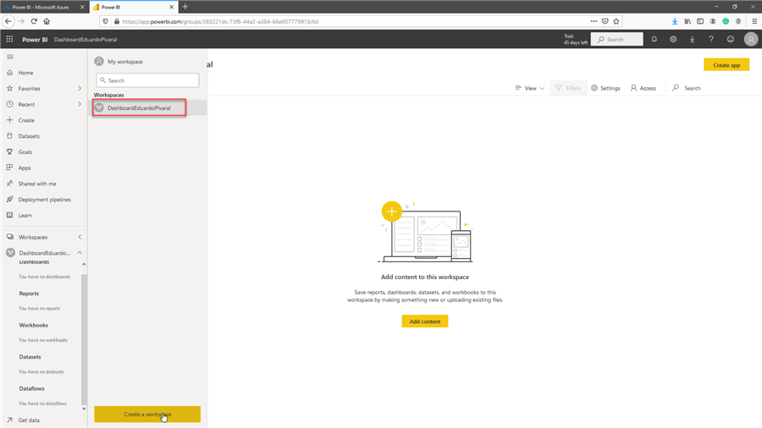Image resolution: width=762 pixels, height=428 pixels.
Task: Bookmark this page with star icon
Action: click(x=616, y=21)
